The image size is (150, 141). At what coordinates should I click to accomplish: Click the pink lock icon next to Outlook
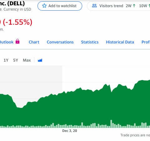click(x=17, y=41)
